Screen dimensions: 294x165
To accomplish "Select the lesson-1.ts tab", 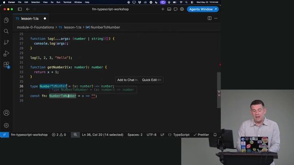I will click(29, 18).
